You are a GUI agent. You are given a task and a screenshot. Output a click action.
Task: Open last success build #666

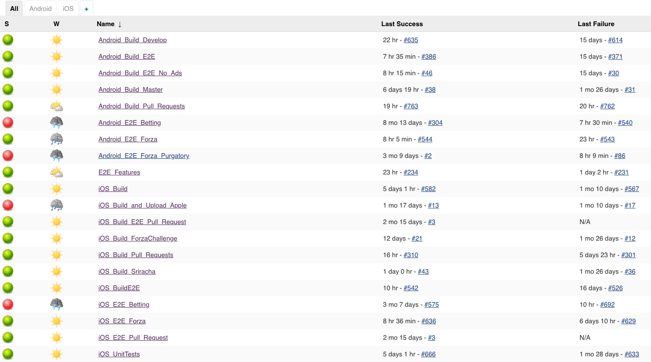coord(428,354)
